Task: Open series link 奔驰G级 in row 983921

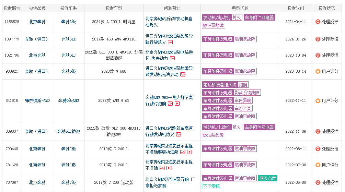Action: point(68,71)
